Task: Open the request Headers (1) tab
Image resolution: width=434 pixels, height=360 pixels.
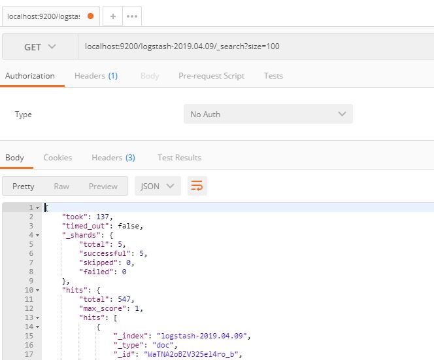Action: (x=96, y=76)
